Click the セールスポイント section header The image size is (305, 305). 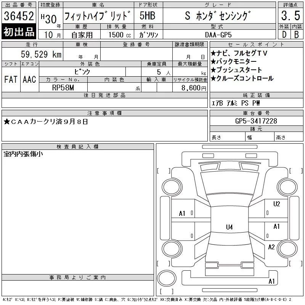256,45
